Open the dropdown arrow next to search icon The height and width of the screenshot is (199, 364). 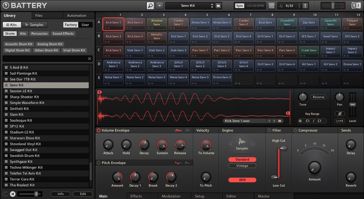(x=160, y=5)
